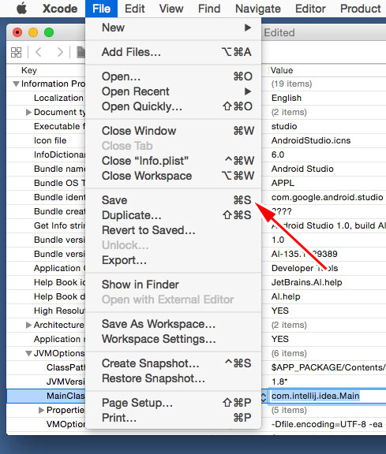The height and width of the screenshot is (454, 386).
Task: Select the 6.0 value cell
Action: [x=278, y=154]
